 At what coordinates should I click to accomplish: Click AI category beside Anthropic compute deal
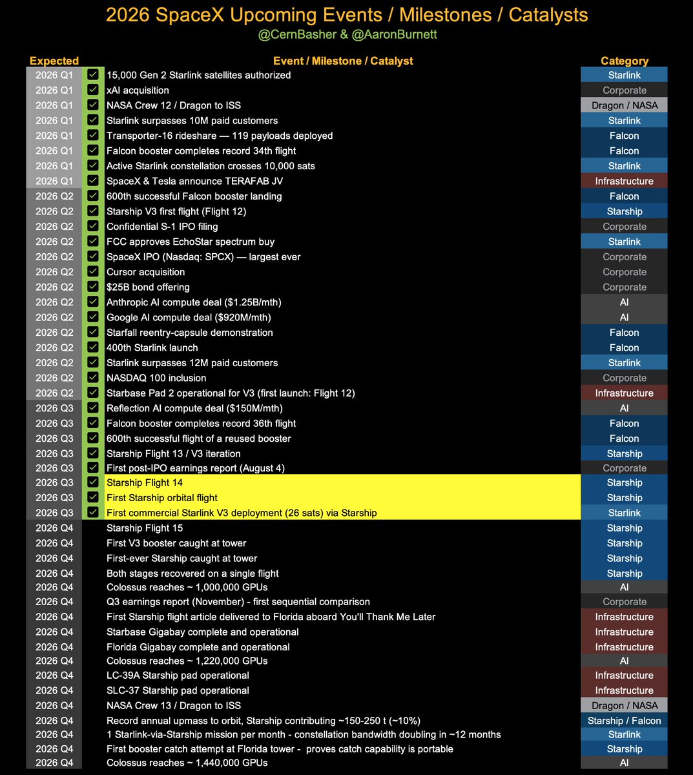click(x=625, y=302)
